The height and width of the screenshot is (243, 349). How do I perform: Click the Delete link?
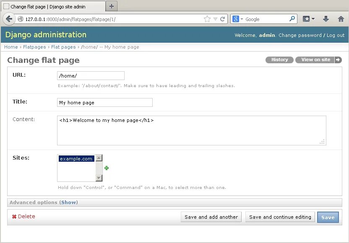click(x=26, y=217)
